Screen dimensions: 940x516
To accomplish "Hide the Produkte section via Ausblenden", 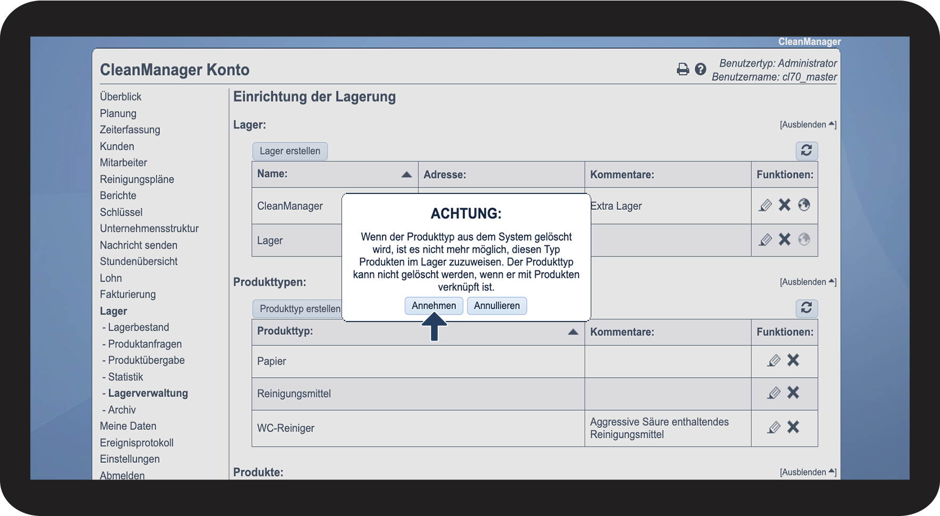I will click(808, 472).
